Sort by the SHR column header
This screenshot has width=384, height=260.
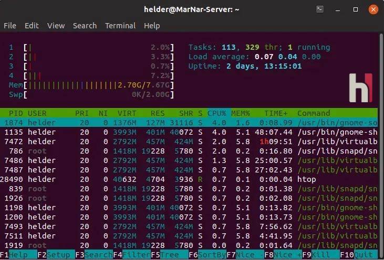[x=186, y=113]
